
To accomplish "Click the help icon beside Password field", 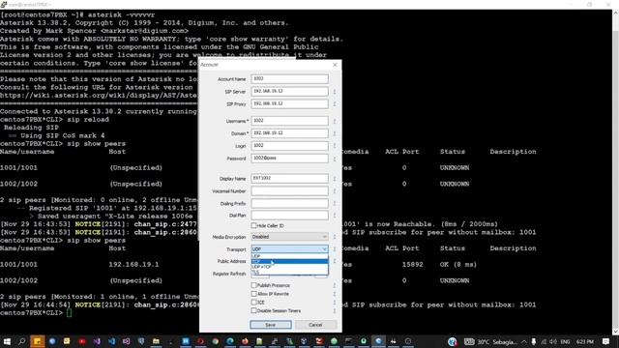I will [335, 159].
